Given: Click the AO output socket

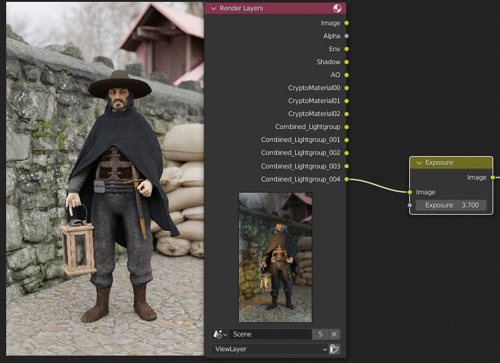Looking at the screenshot, I should coord(346,75).
